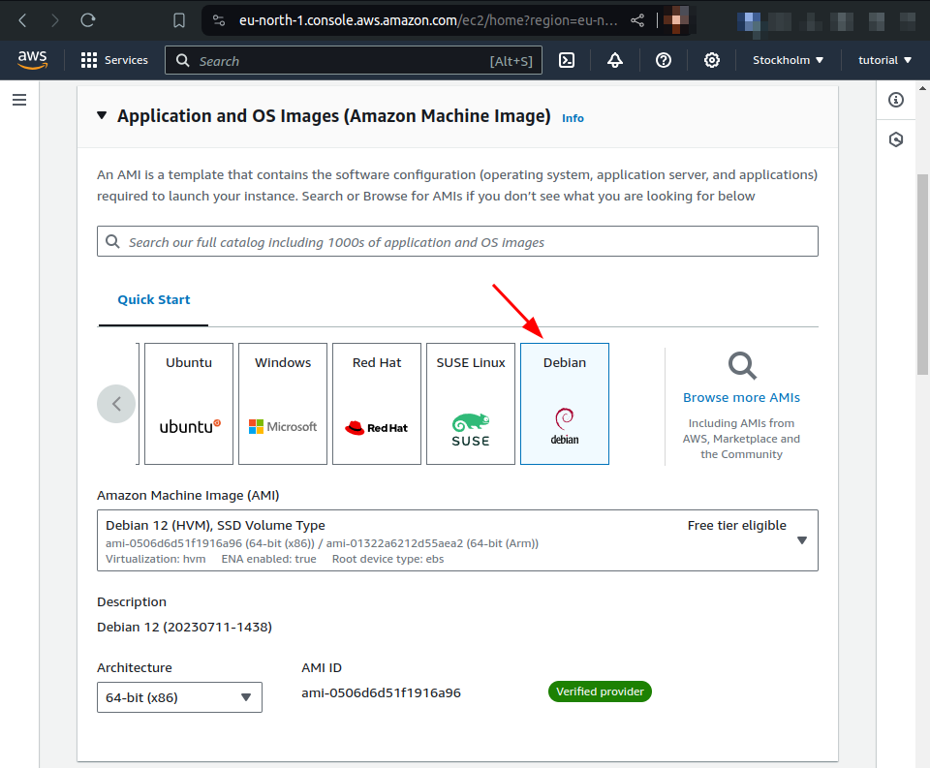Click the Info link beside the section header
Image resolution: width=930 pixels, height=768 pixels.
pos(573,117)
